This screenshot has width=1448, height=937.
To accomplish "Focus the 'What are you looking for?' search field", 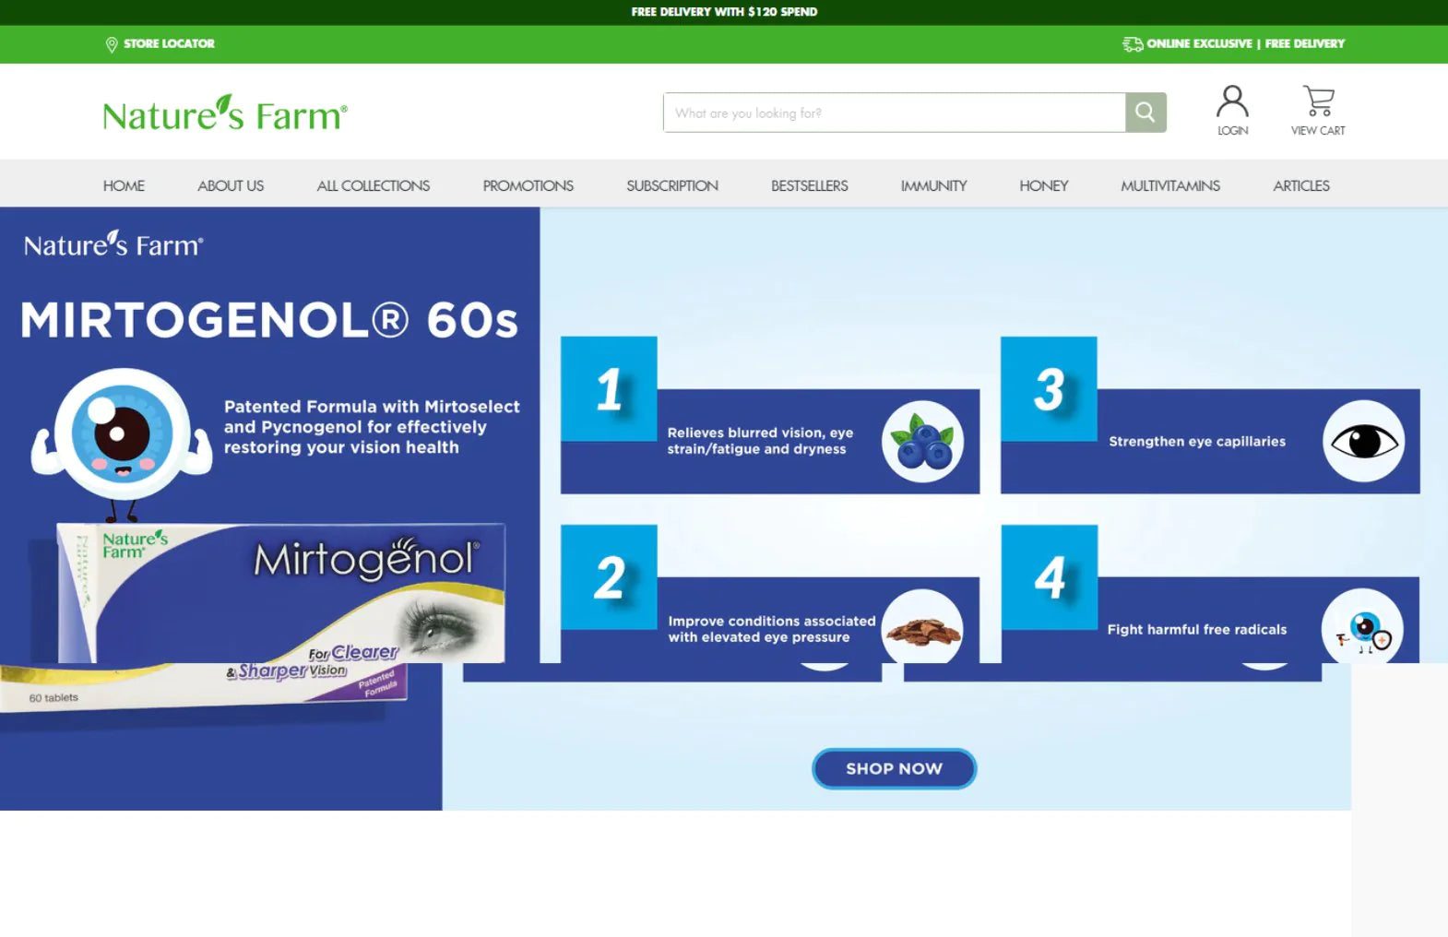I will point(894,113).
